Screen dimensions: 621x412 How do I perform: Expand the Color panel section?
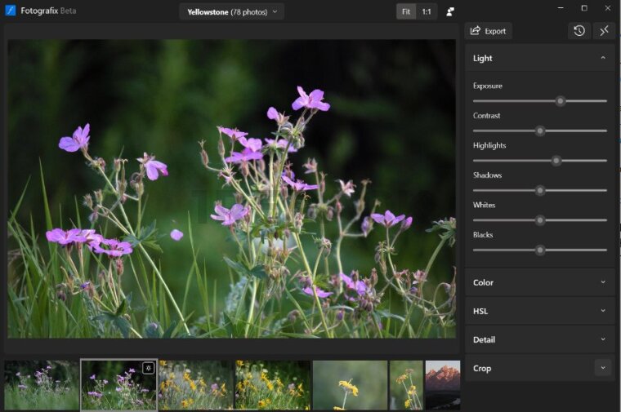point(603,282)
